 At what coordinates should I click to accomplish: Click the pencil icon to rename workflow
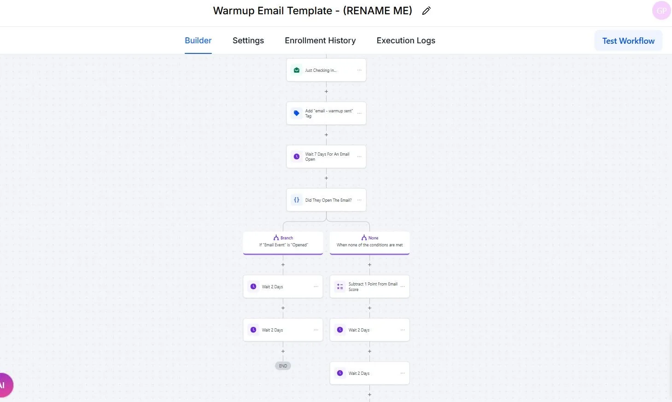click(x=427, y=11)
